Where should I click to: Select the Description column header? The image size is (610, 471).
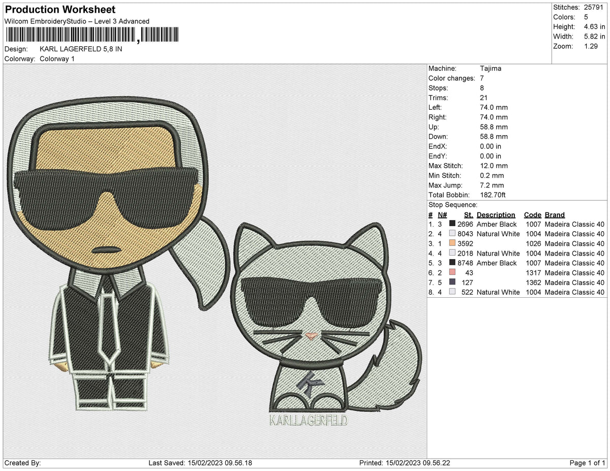[x=496, y=215]
